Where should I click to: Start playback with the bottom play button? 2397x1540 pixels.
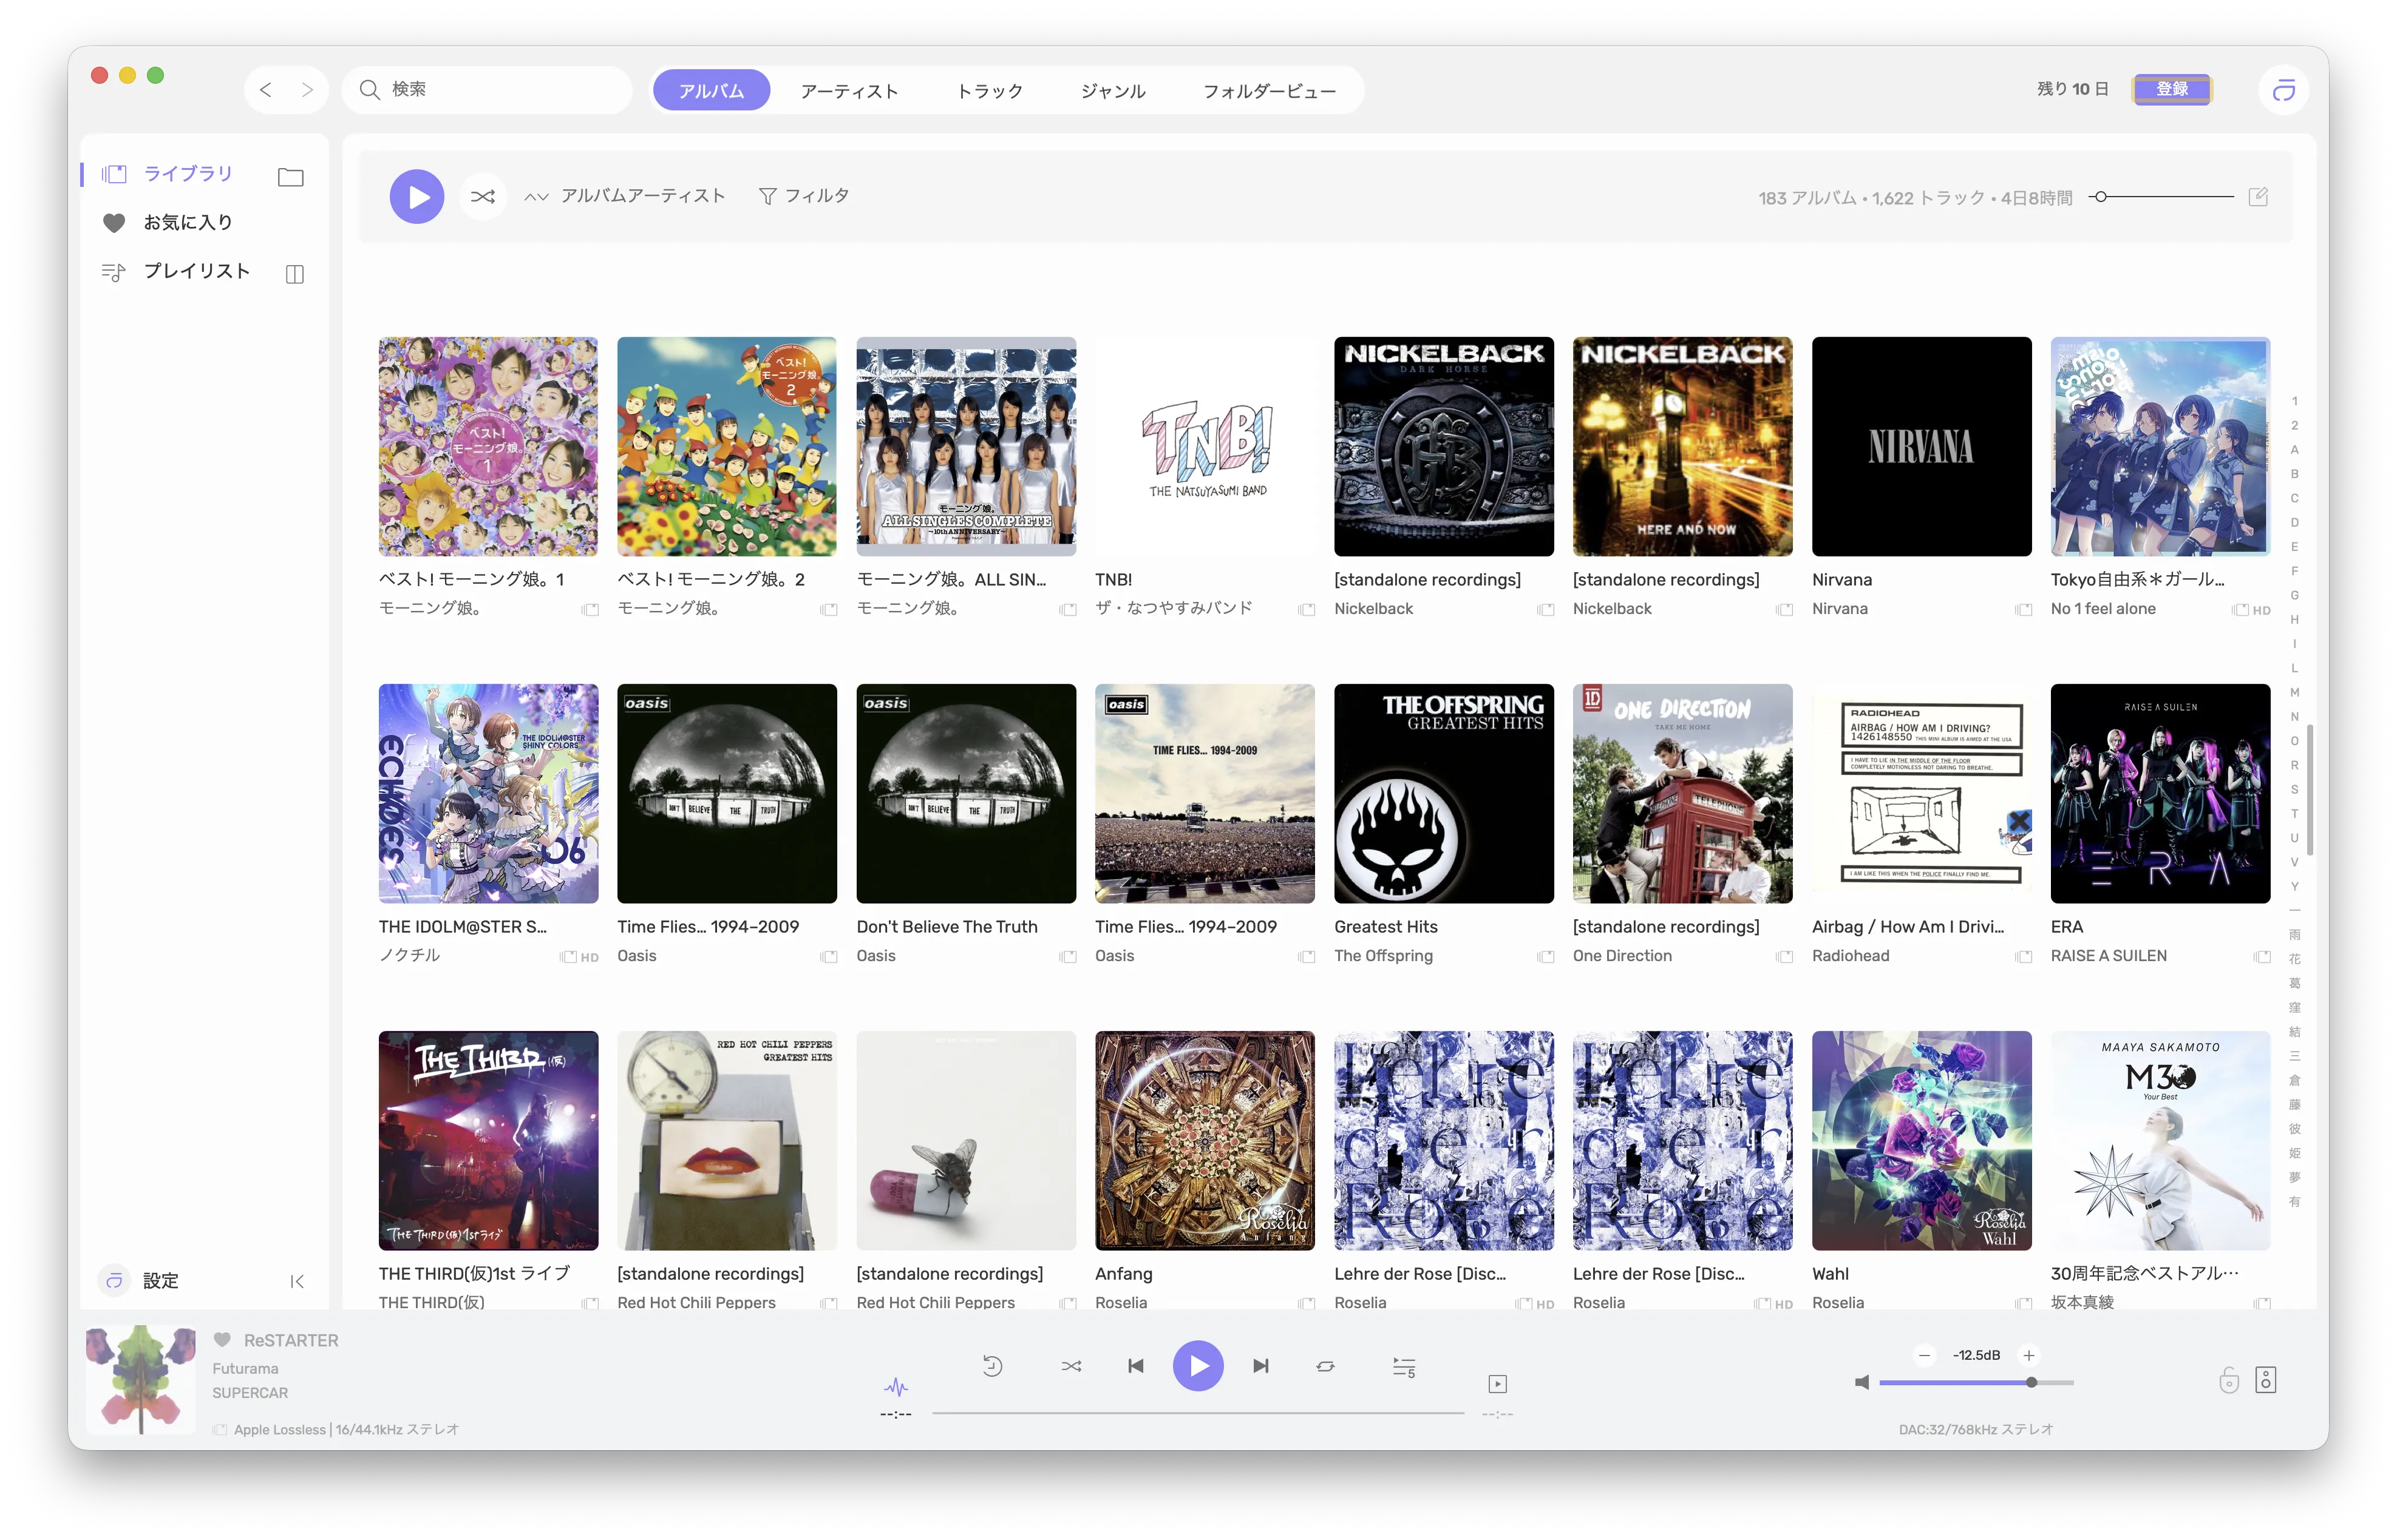tap(1198, 1366)
